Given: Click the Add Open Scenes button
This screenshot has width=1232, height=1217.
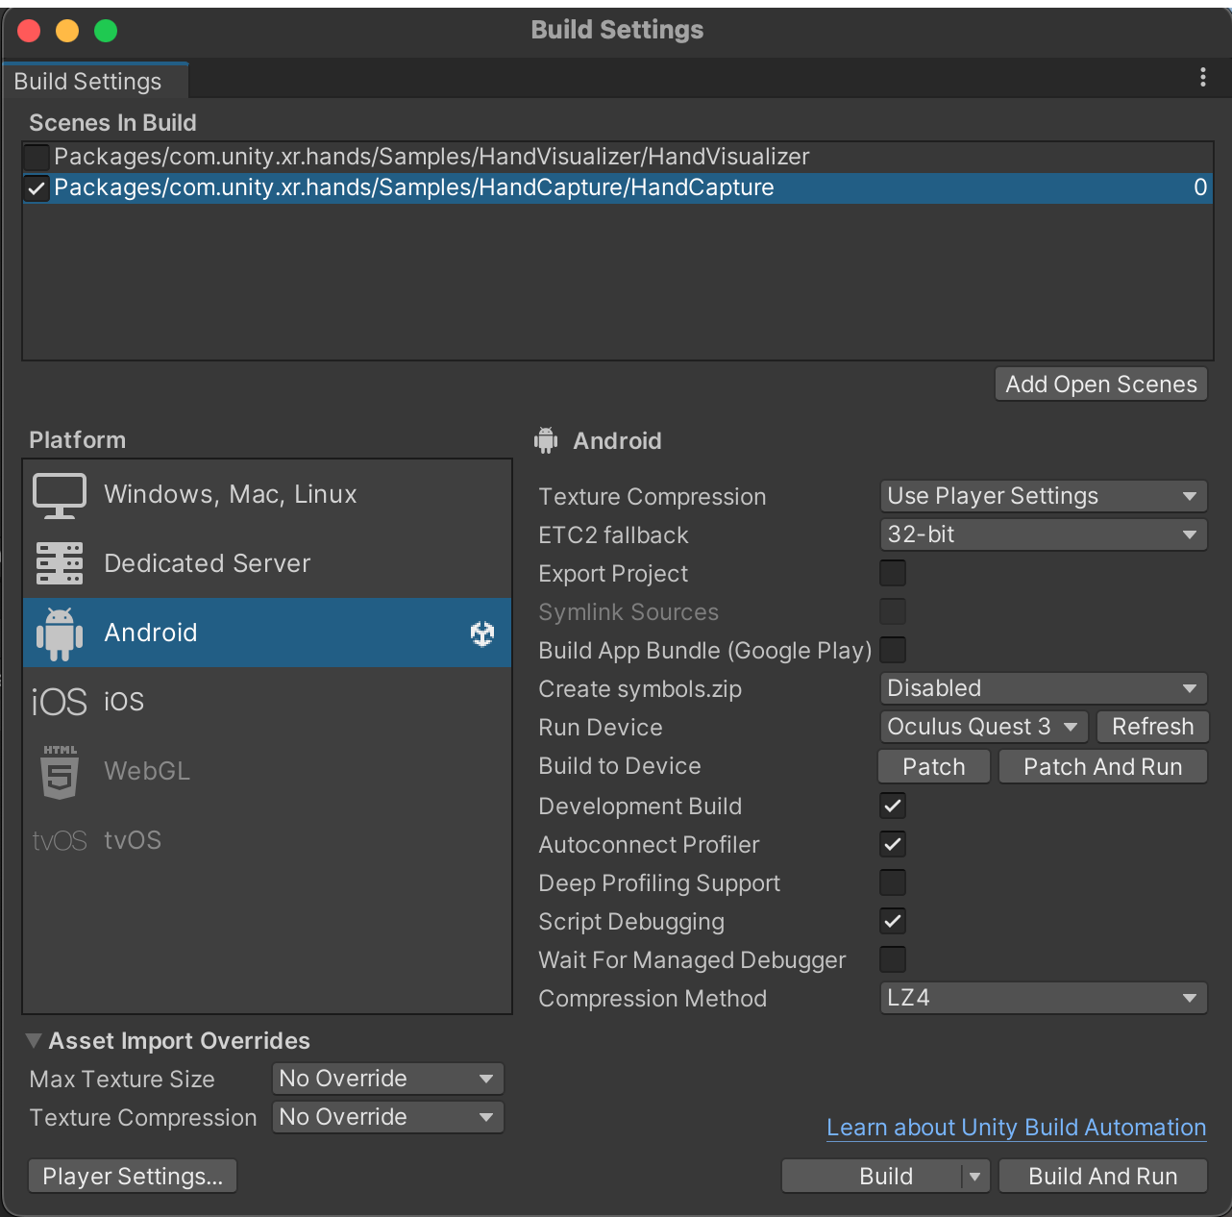Looking at the screenshot, I should [1099, 384].
